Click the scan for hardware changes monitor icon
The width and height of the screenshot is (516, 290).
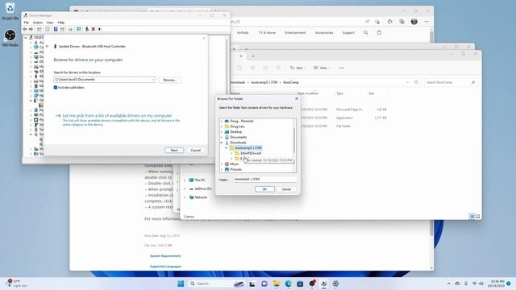point(79,29)
